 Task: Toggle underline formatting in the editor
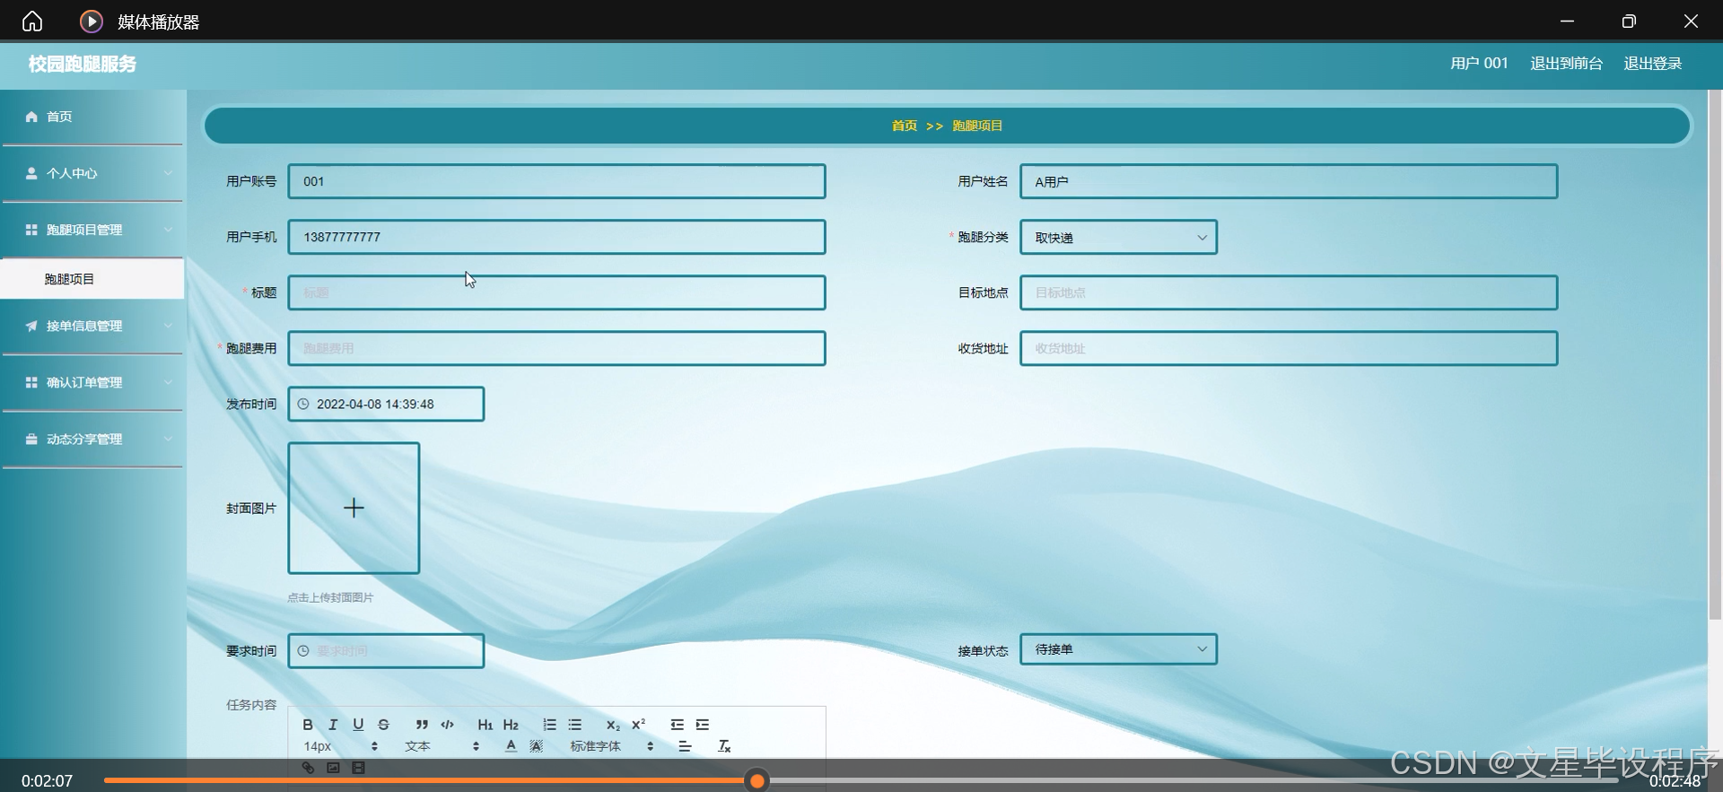click(x=358, y=725)
